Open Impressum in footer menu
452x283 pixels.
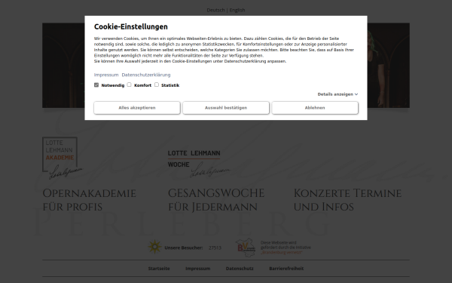point(197,269)
